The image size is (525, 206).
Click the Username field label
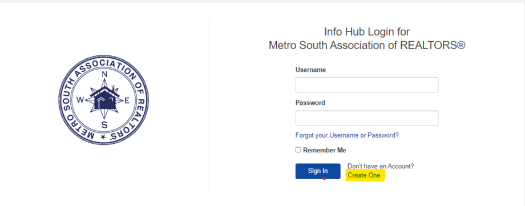point(310,70)
